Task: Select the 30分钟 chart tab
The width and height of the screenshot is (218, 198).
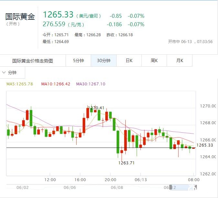Action: pyautogui.click(x=104, y=60)
